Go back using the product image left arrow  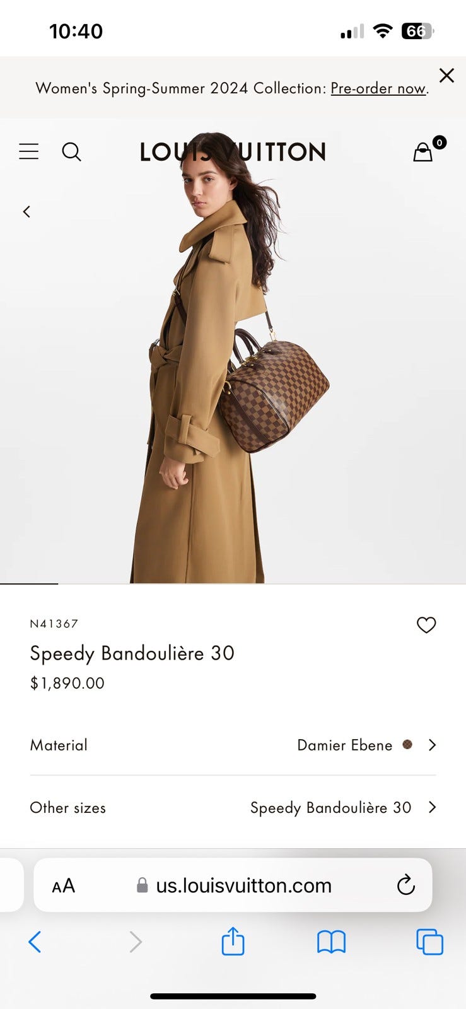coord(26,212)
